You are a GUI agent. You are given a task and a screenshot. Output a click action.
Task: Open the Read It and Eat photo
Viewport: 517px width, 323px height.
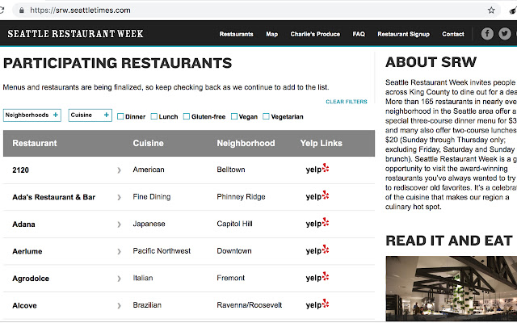(x=452, y=288)
